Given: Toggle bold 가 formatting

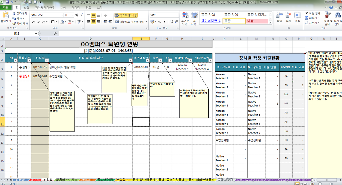Looking at the screenshot, I should [x=33, y=22].
